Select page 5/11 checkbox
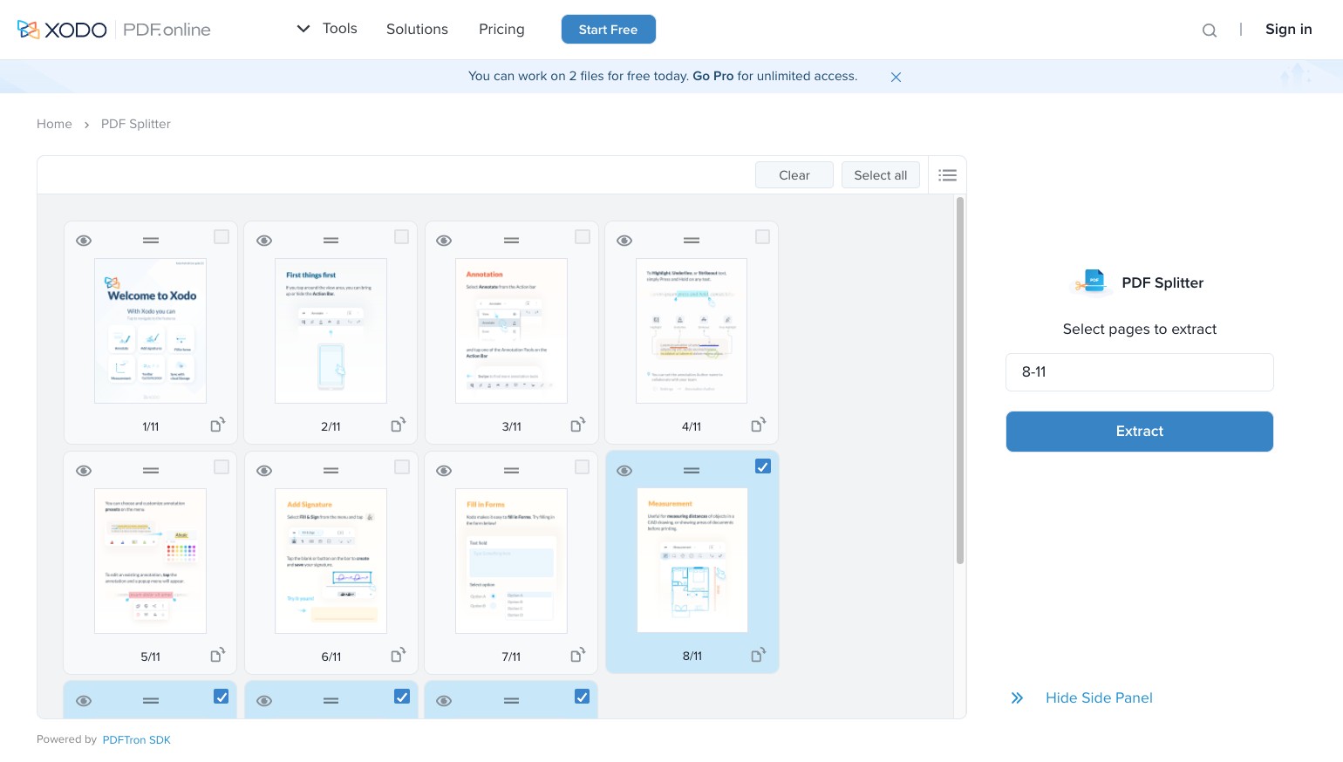This screenshot has width=1343, height=762. pos(222,467)
